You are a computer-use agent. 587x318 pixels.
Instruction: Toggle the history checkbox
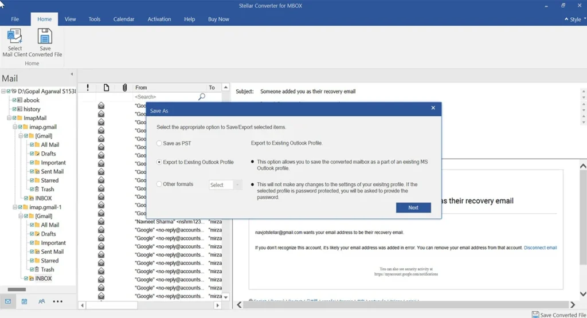(x=14, y=109)
